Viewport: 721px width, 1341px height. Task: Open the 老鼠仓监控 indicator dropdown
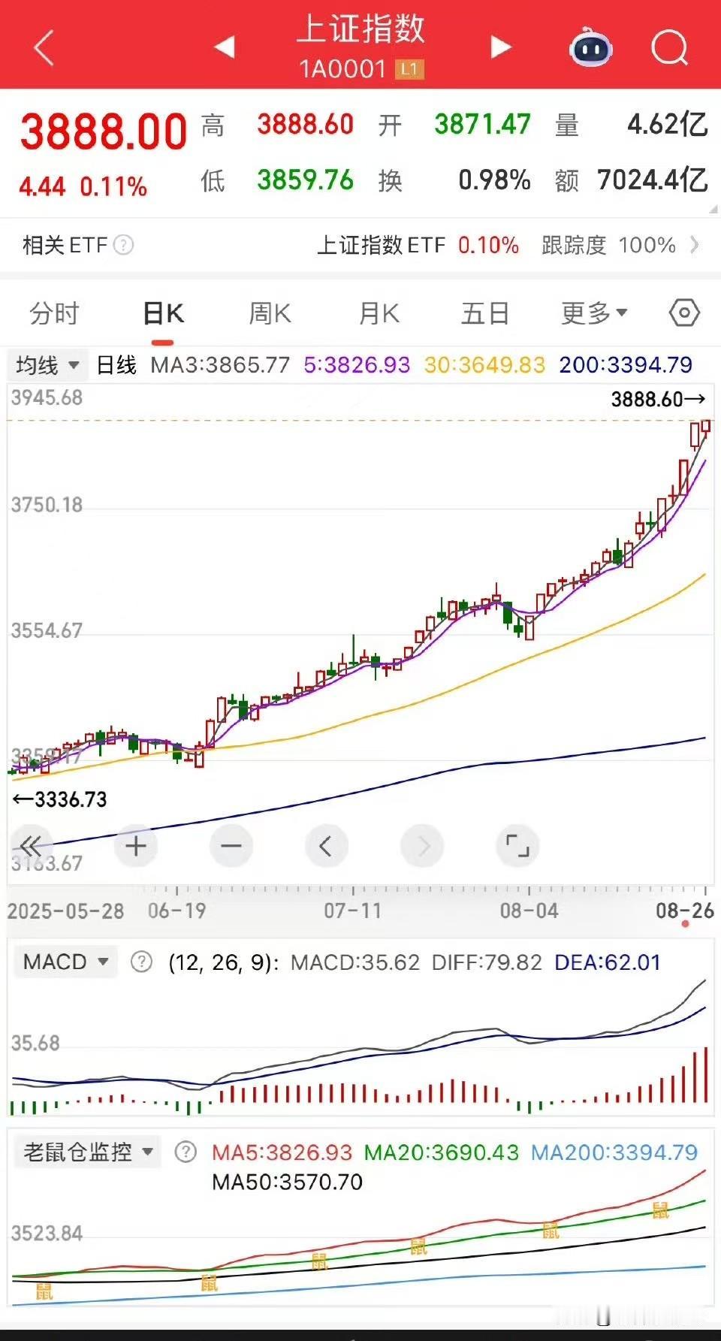[89, 1152]
